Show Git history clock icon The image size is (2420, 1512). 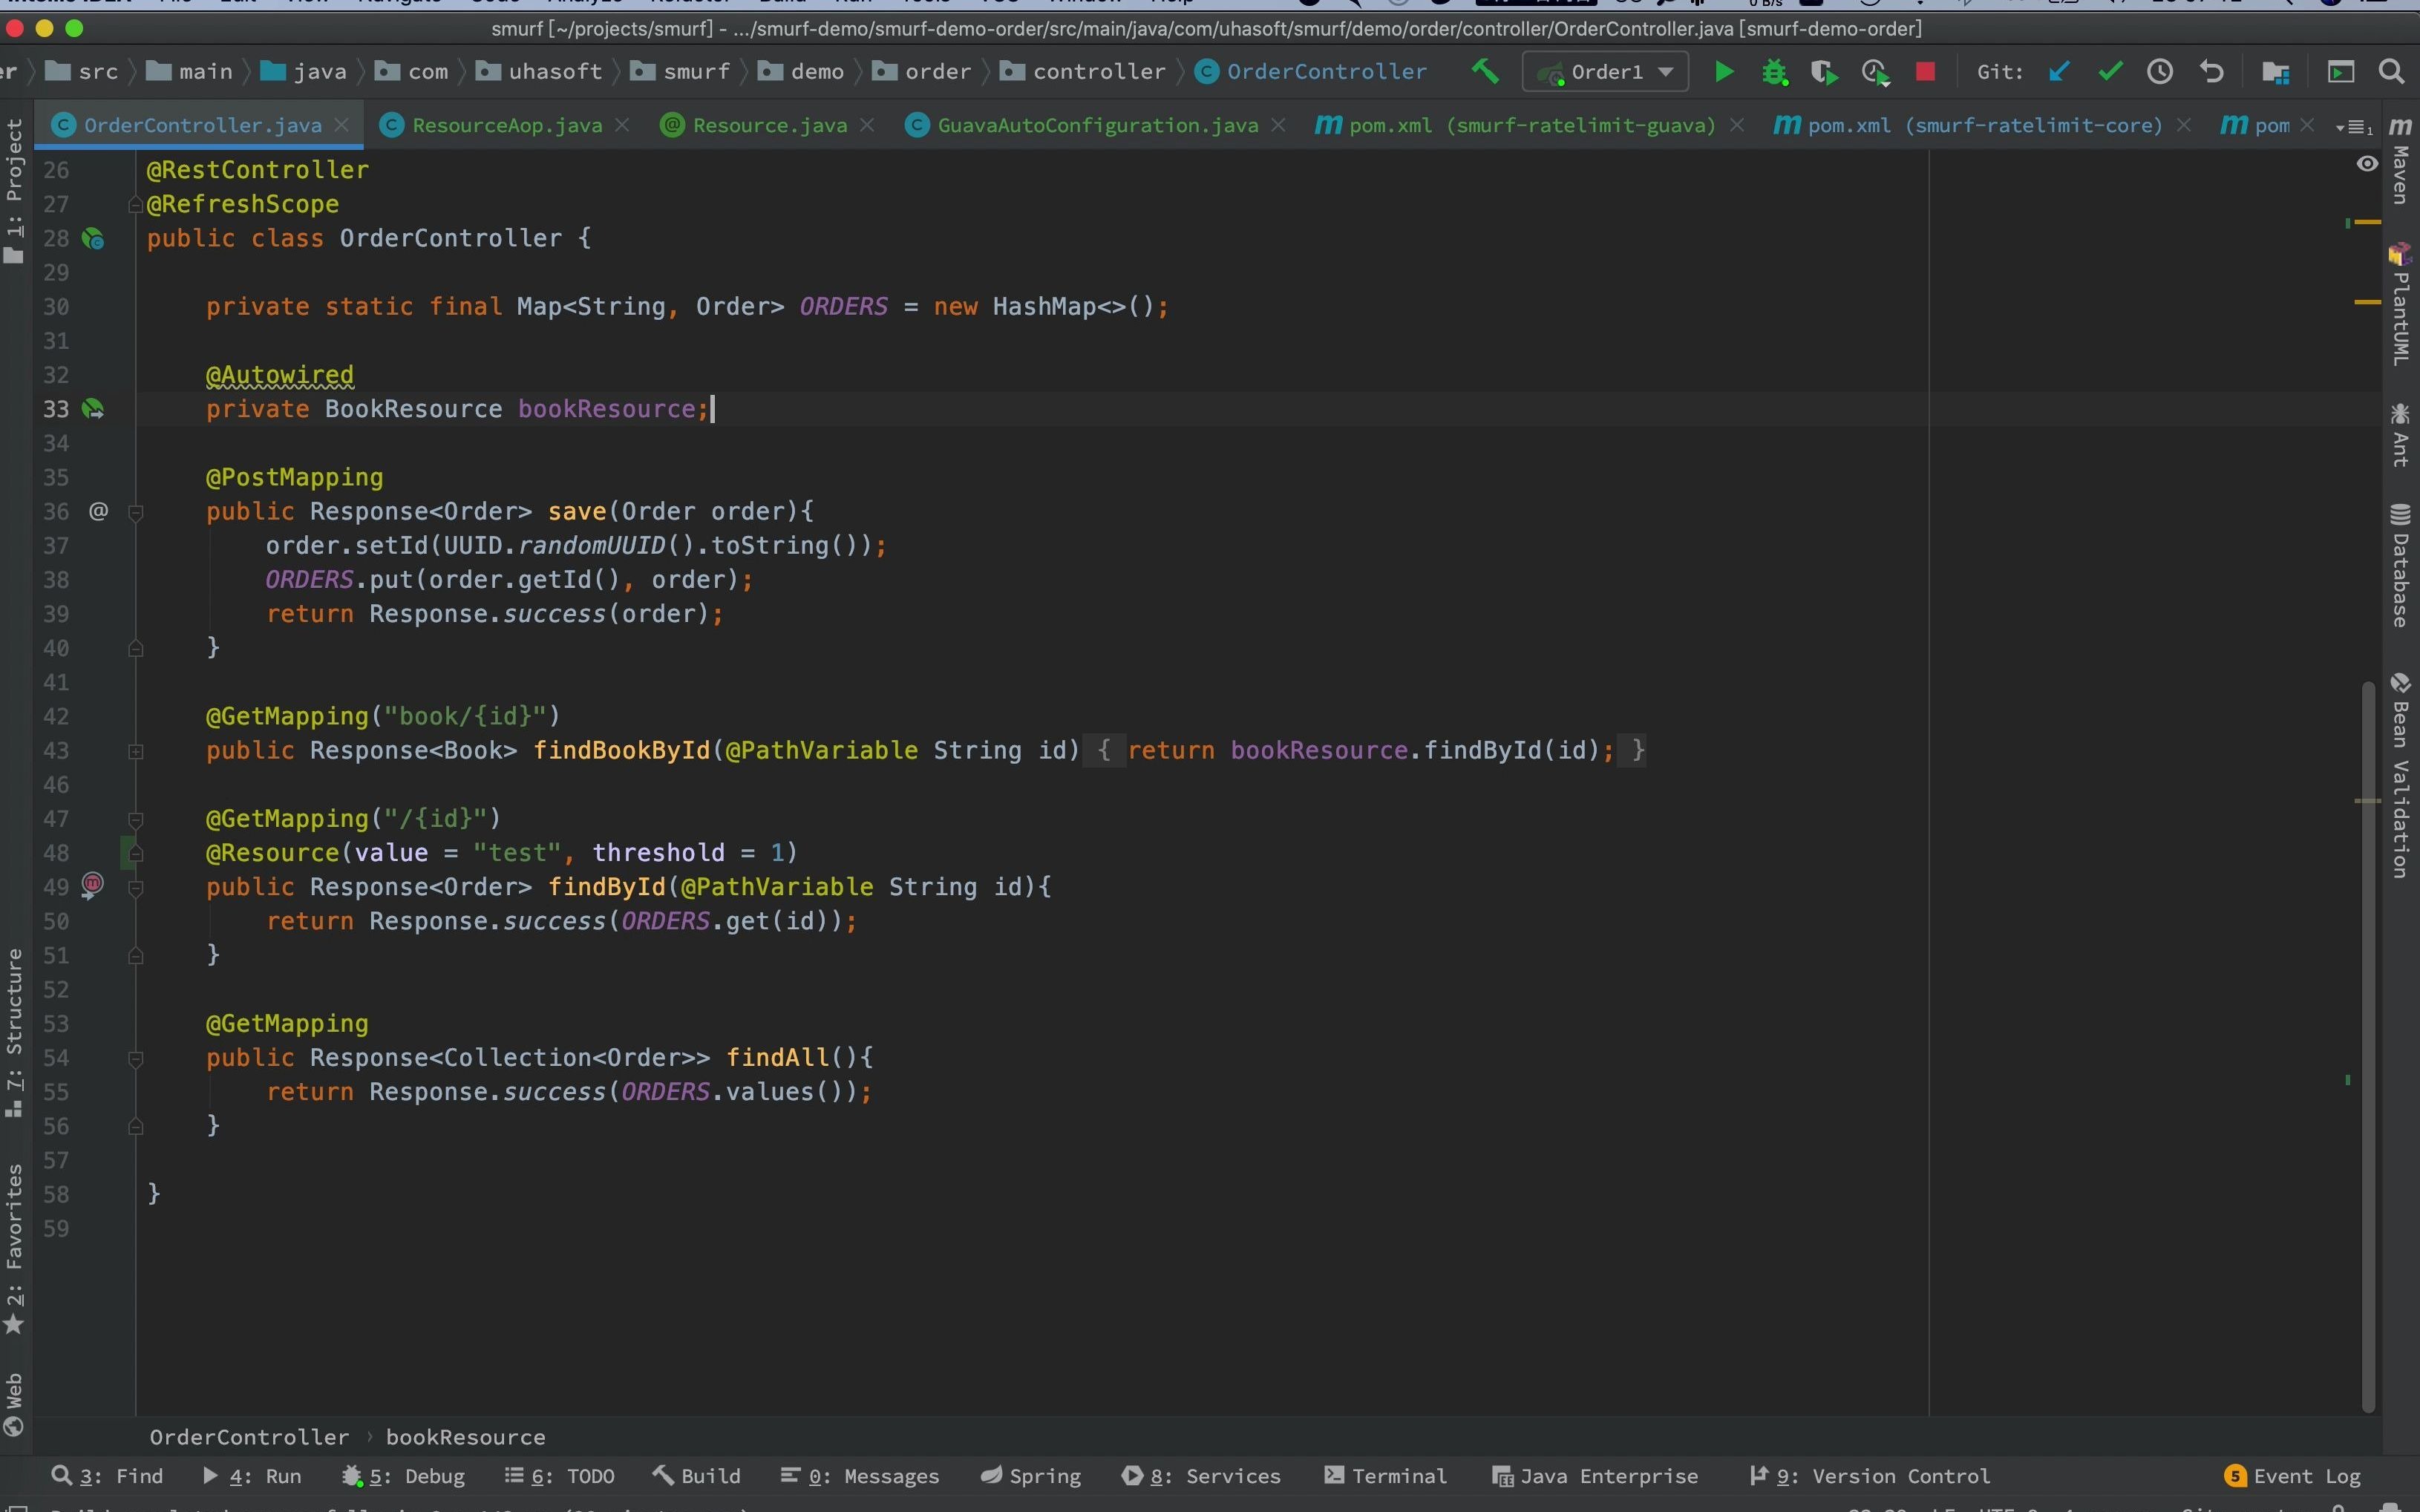[2160, 72]
